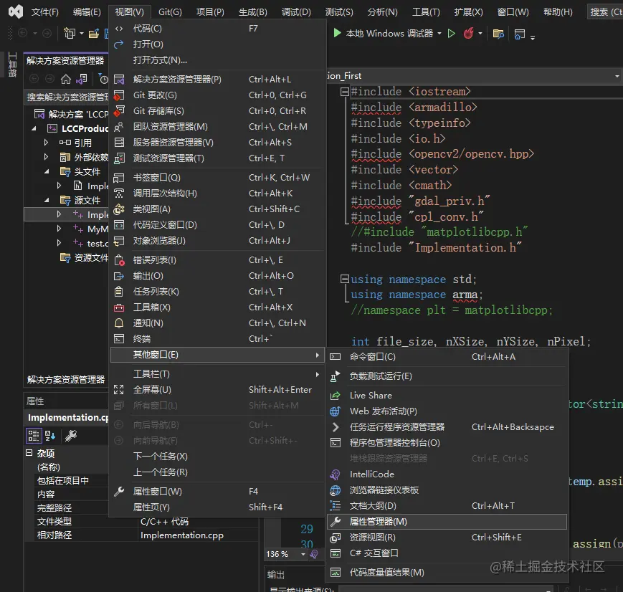Open C# 交互窗口 entry
The height and width of the screenshot is (592, 623).
tap(447, 553)
